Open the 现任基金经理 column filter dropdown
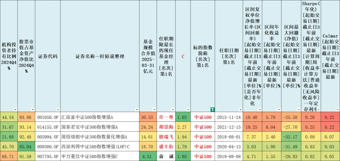This screenshot has width=340, height=161. [173, 109]
